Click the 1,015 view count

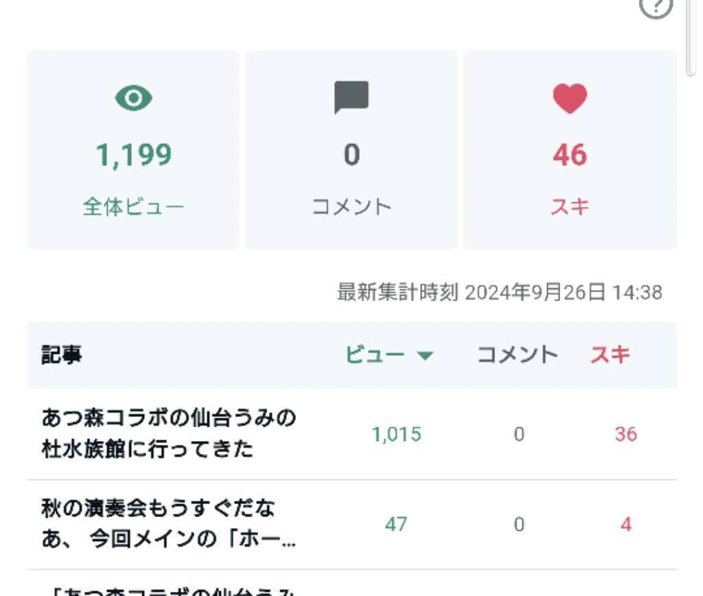pos(397,434)
